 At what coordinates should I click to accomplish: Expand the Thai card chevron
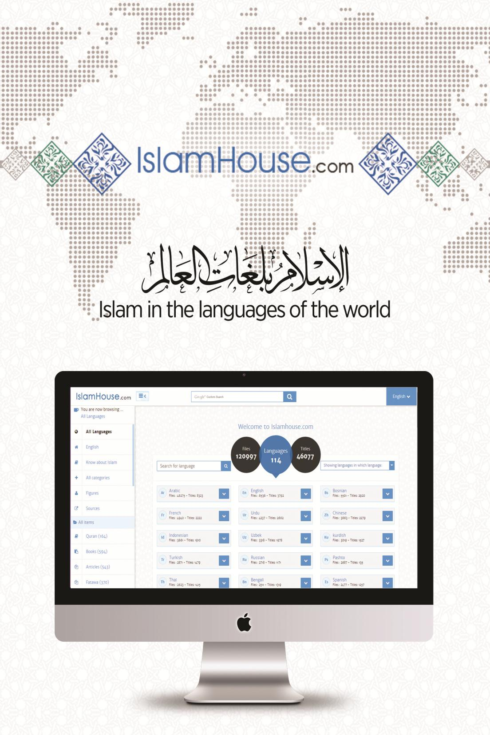pos(224,583)
